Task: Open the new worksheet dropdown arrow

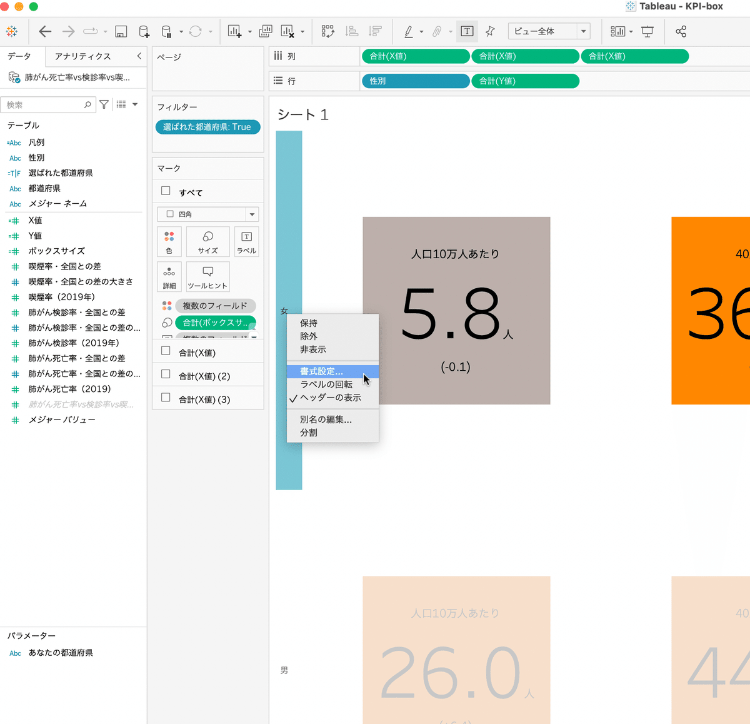Action: pyautogui.click(x=250, y=32)
